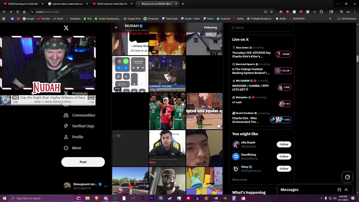
Task: Open the black face mask selfie thumbnail
Action: coord(167,181)
